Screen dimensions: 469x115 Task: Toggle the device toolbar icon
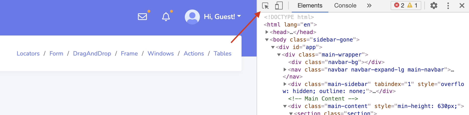click(279, 5)
